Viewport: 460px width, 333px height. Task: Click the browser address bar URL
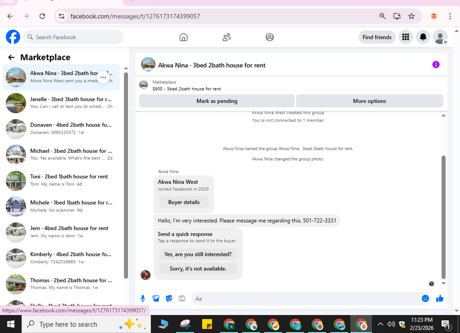(135, 16)
